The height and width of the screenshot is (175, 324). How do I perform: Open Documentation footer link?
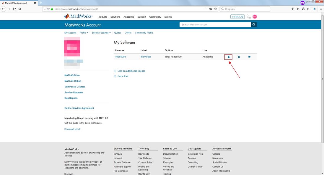tap(170, 154)
